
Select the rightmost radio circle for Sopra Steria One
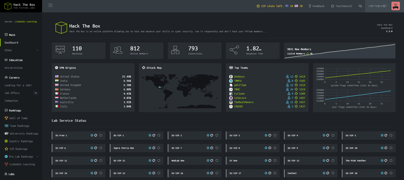[159, 148]
